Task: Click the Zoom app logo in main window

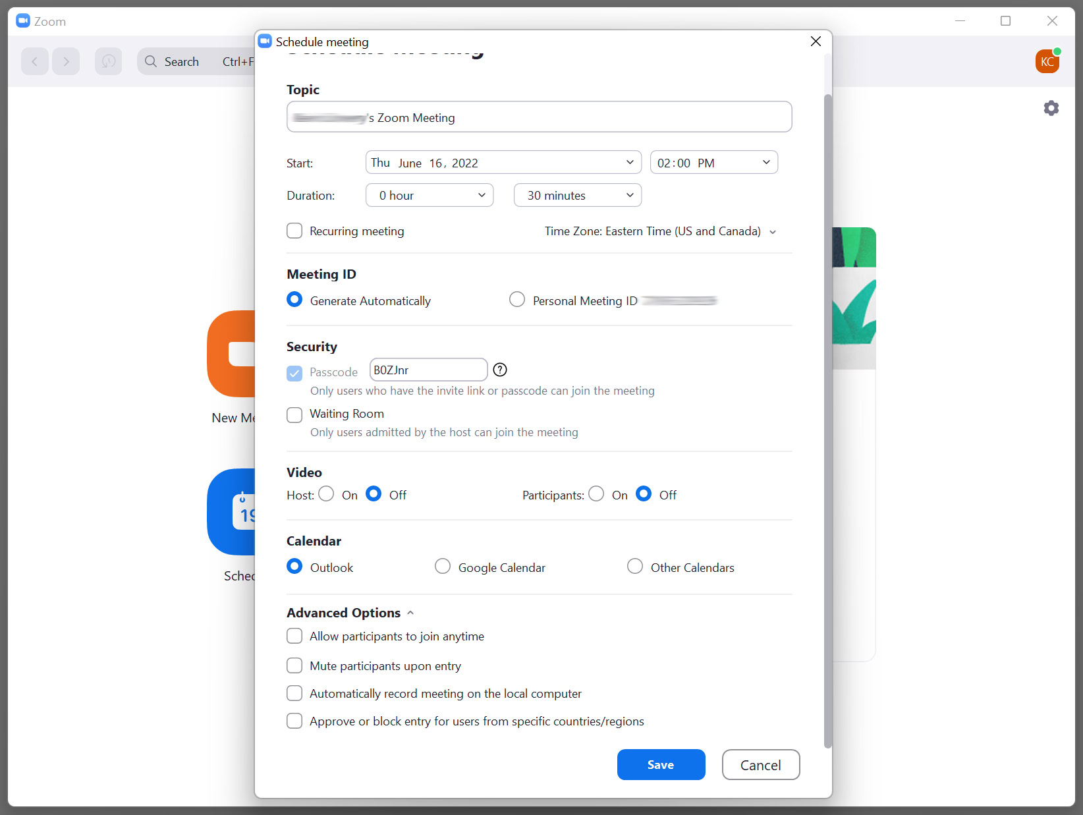Action: point(23,20)
